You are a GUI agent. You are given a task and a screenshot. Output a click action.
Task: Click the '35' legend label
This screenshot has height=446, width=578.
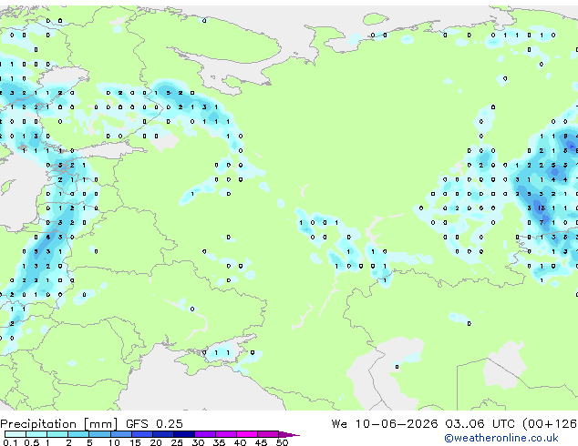point(219,442)
